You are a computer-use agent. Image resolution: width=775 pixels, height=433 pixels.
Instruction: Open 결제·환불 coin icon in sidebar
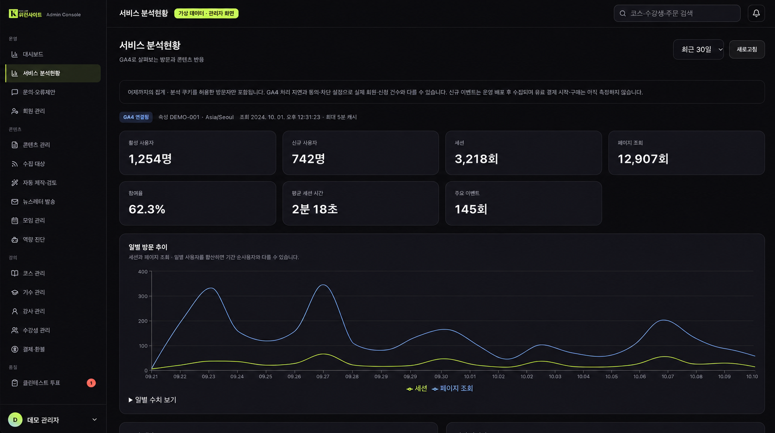pyautogui.click(x=15, y=349)
